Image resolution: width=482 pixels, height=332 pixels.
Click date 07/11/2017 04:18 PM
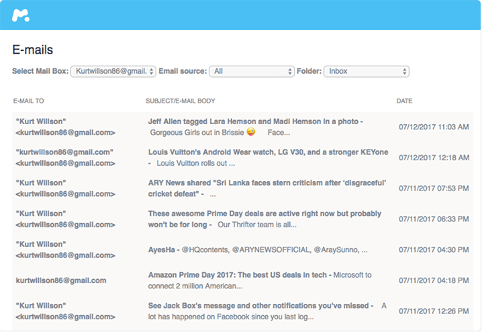[x=434, y=280]
